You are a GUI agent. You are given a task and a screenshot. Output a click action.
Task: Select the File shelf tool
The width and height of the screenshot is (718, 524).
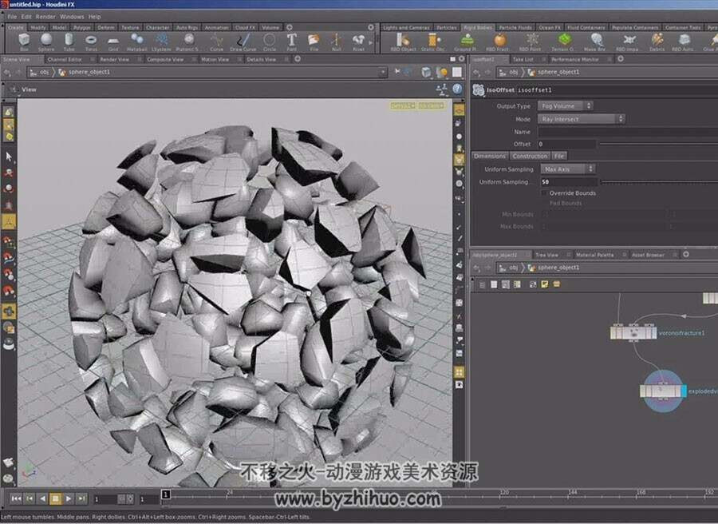point(314,42)
